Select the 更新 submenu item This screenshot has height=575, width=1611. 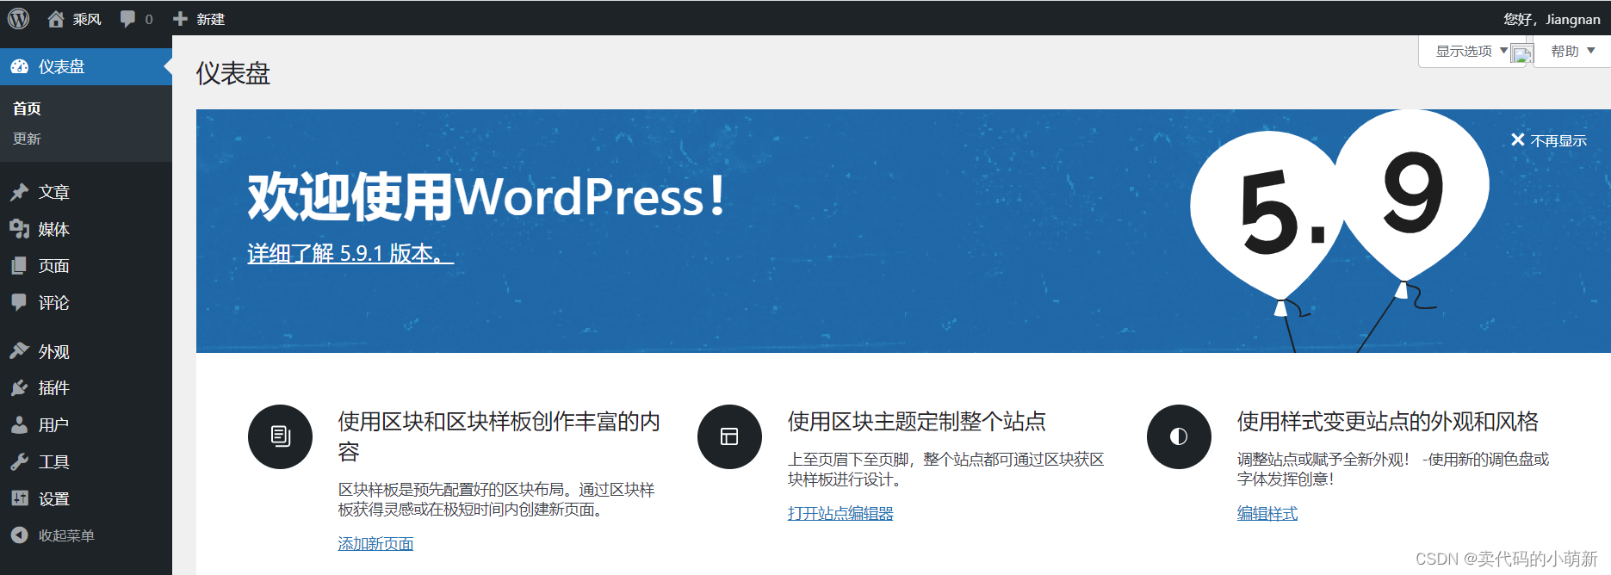click(27, 139)
